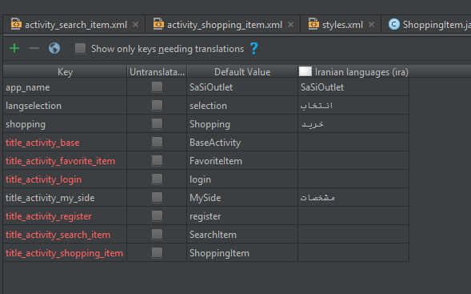Click default value SaSiOutlet cell
Image resolution: width=471 pixels, height=294 pixels.
point(242,87)
